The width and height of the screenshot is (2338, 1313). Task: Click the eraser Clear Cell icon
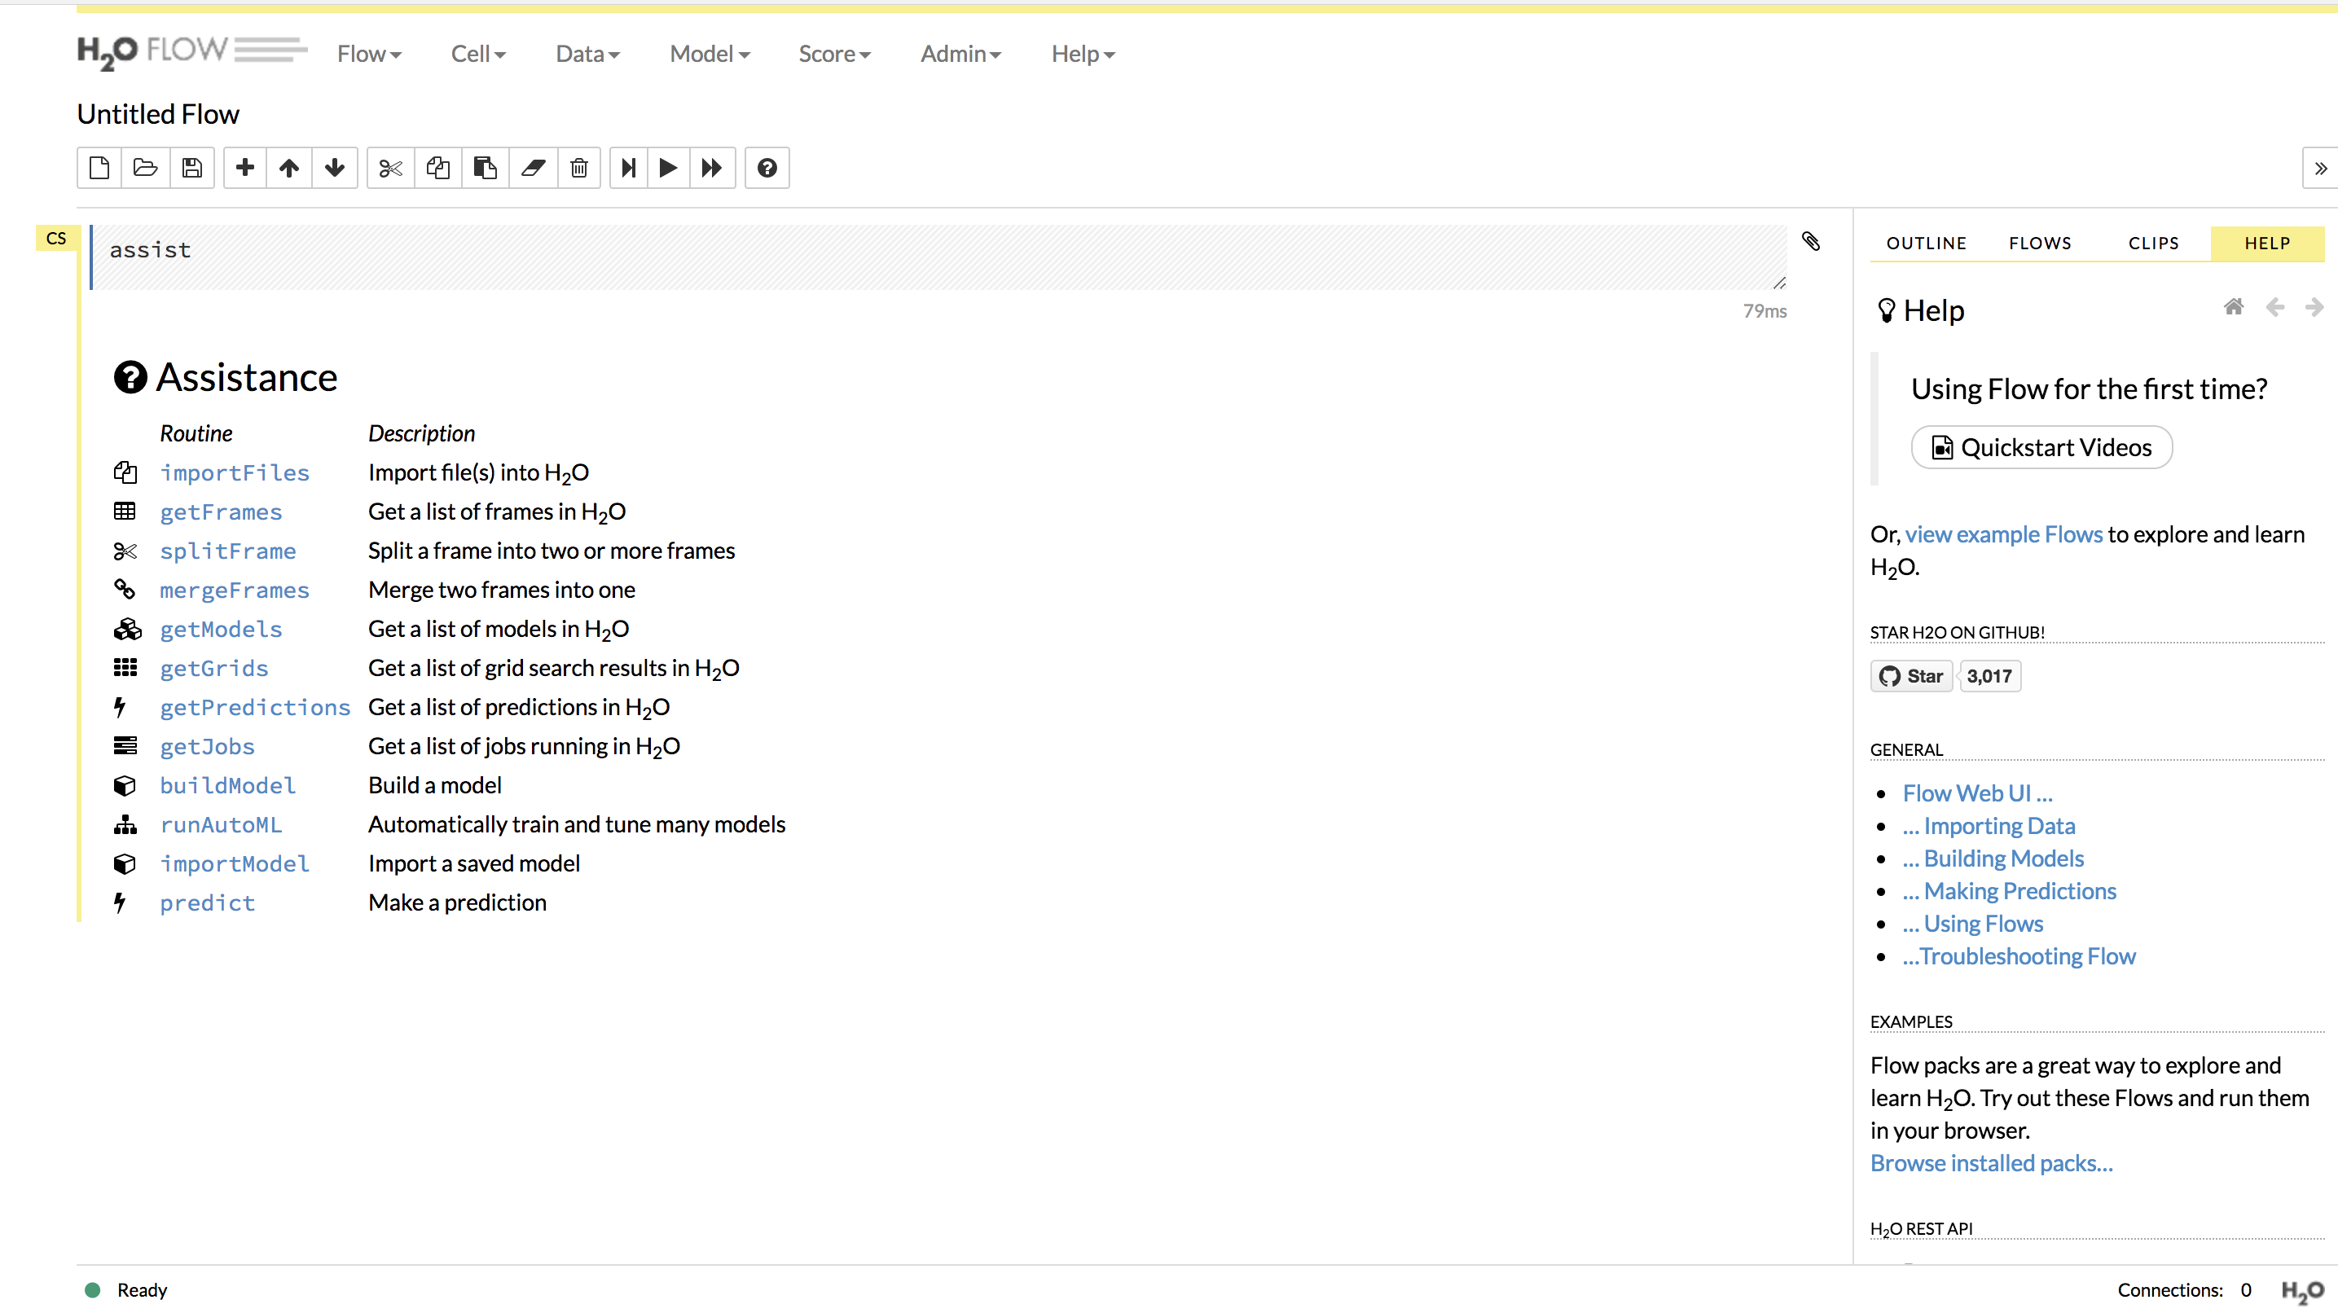coord(533,168)
